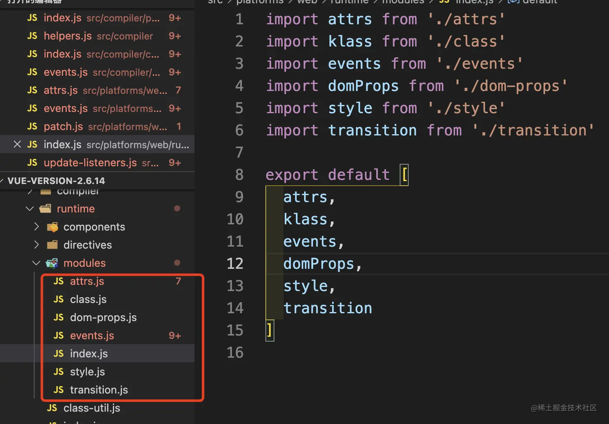Click the 'export' keyword on line 8
The width and height of the screenshot is (609, 424).
point(292,175)
